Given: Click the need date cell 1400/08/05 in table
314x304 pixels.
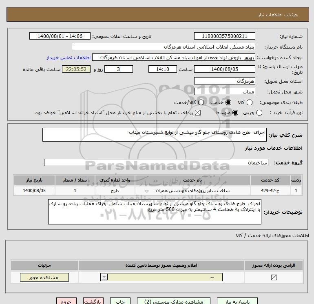Looking at the screenshot, I should click(34, 191).
